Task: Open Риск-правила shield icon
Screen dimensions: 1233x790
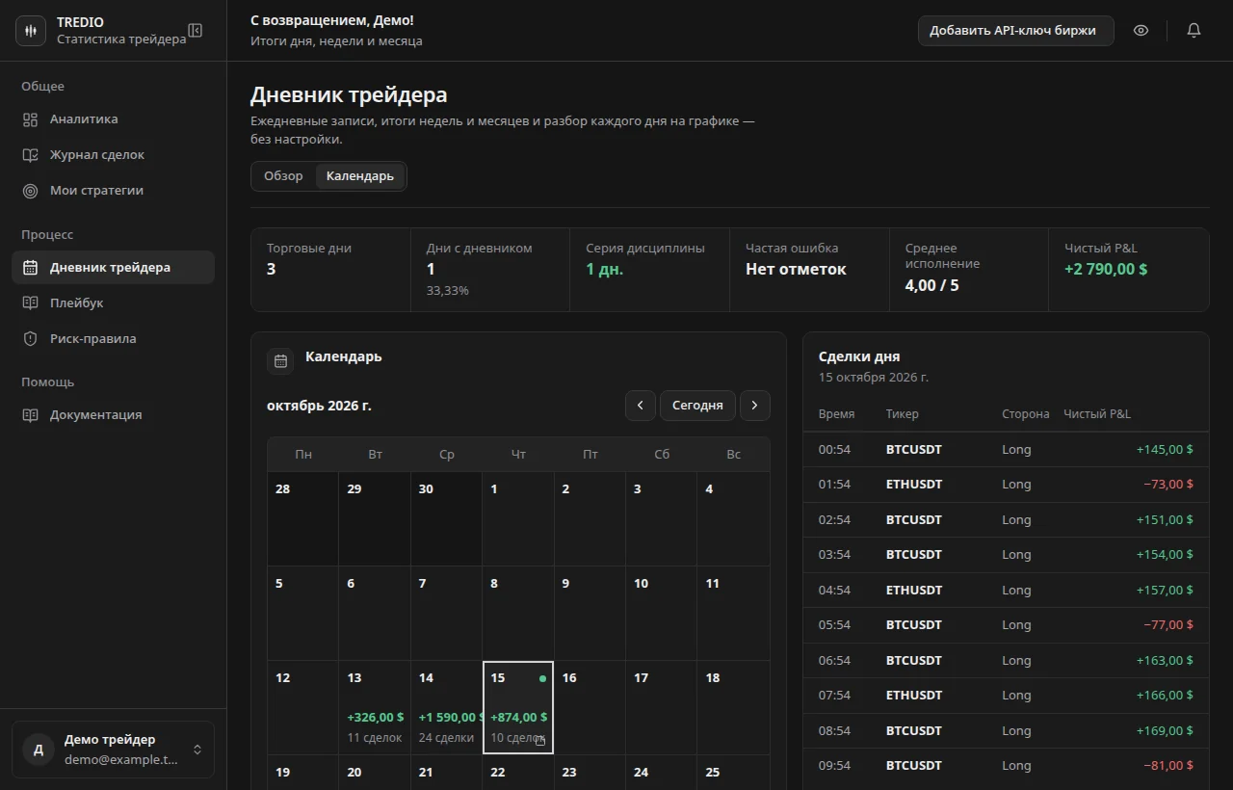Action: click(31, 339)
